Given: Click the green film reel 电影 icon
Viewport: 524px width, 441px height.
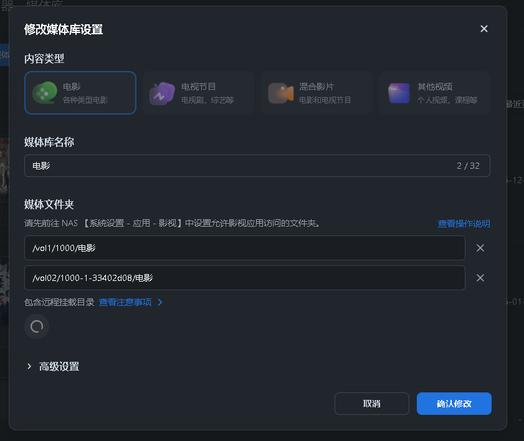Looking at the screenshot, I should (x=44, y=93).
